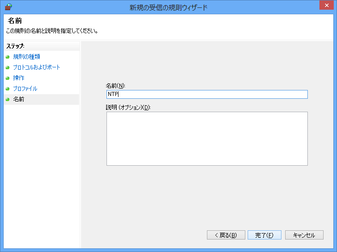Click the 新規の受信の規則ウィザード title bar text
This screenshot has width=337, height=252.
coord(168,7)
